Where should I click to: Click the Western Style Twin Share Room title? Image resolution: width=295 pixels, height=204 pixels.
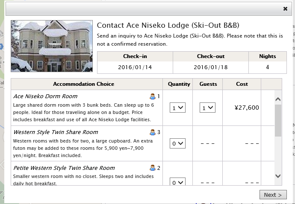56,132
